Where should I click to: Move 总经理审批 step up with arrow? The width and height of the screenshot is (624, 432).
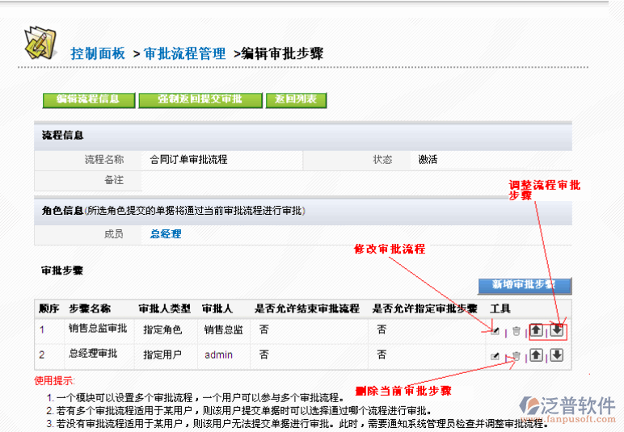point(537,355)
